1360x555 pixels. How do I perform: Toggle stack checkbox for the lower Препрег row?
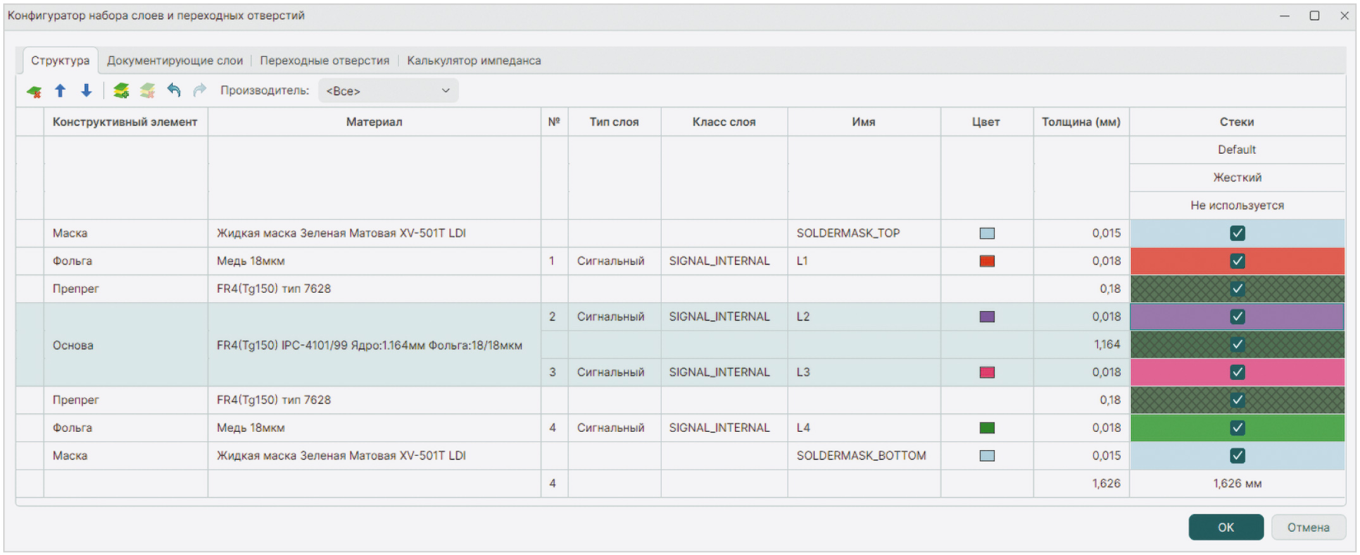click(1237, 400)
